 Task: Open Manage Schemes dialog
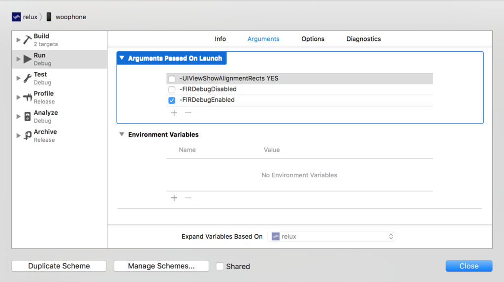[161, 266]
